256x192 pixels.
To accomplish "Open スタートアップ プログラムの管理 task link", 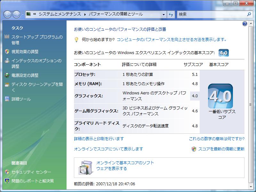I will point(37,40).
